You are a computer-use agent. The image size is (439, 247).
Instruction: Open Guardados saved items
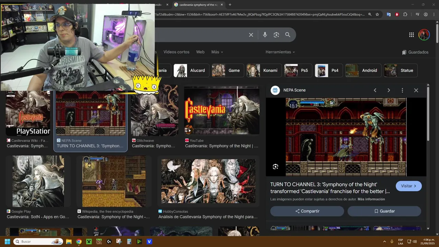coord(415,52)
